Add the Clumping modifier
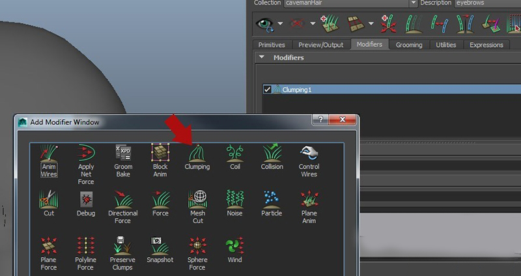 (x=197, y=158)
